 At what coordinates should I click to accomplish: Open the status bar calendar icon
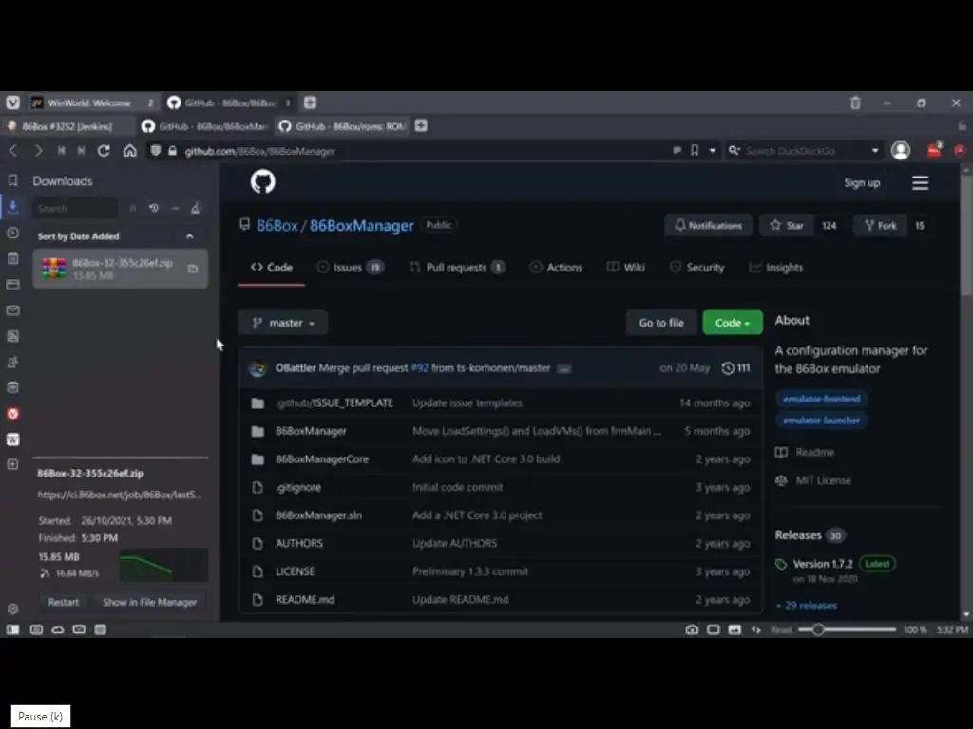point(100,629)
